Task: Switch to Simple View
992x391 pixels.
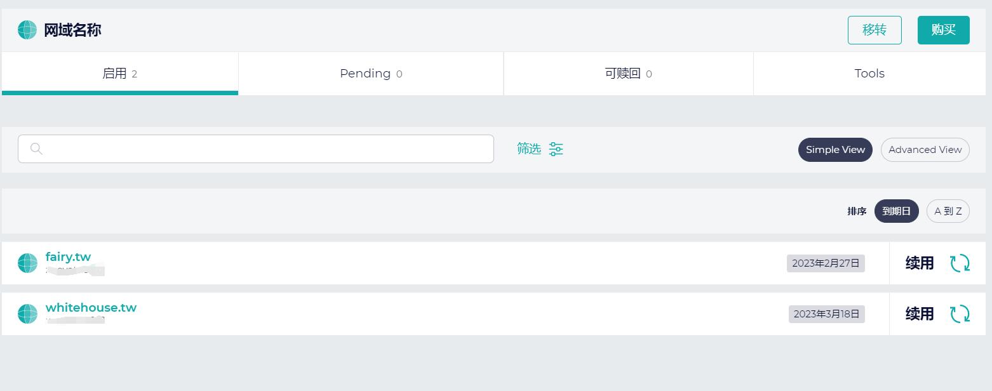Action: point(835,150)
